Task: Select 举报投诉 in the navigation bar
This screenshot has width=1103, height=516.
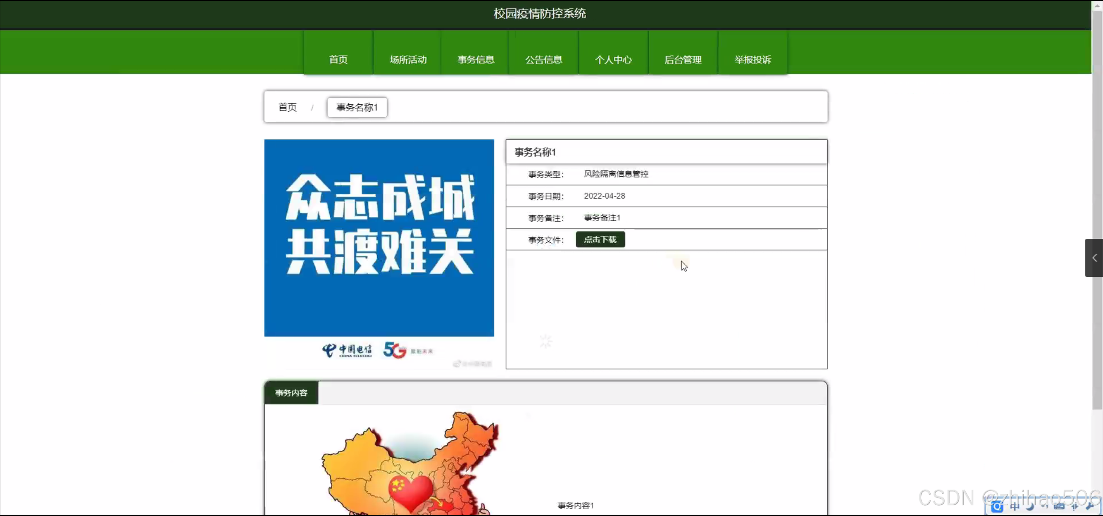Action: click(x=753, y=59)
